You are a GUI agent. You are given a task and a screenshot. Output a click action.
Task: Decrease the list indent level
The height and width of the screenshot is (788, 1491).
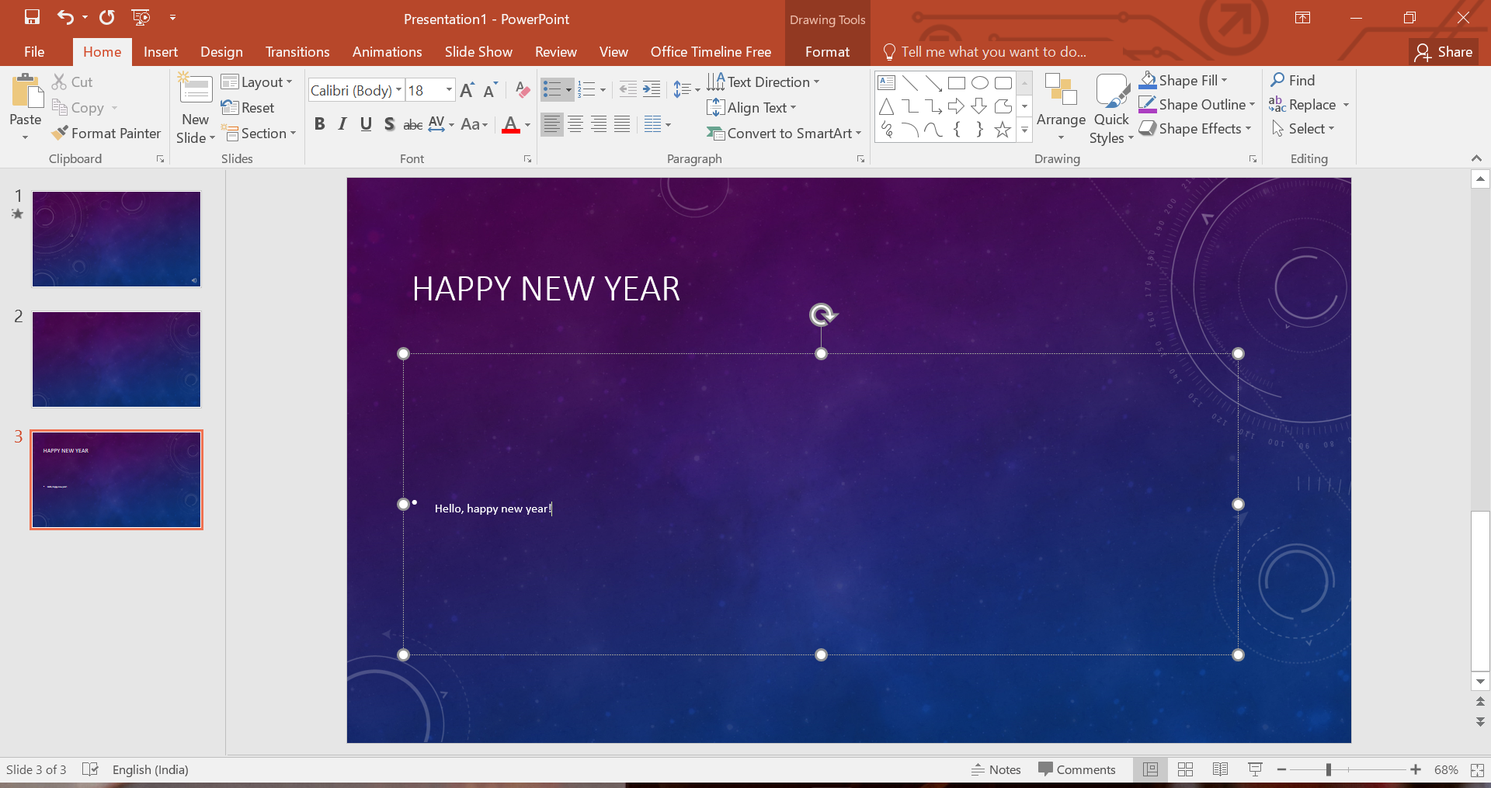tap(627, 89)
